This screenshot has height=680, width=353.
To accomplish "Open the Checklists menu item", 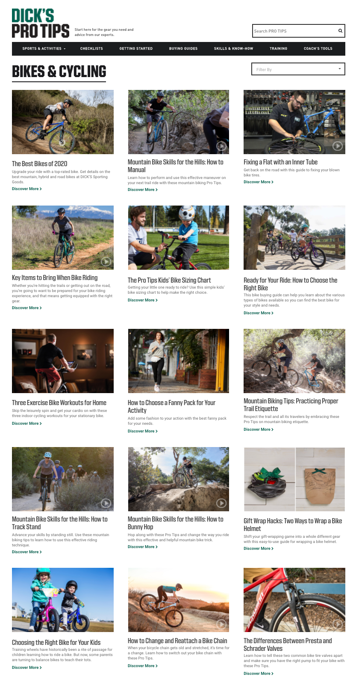I will click(91, 48).
